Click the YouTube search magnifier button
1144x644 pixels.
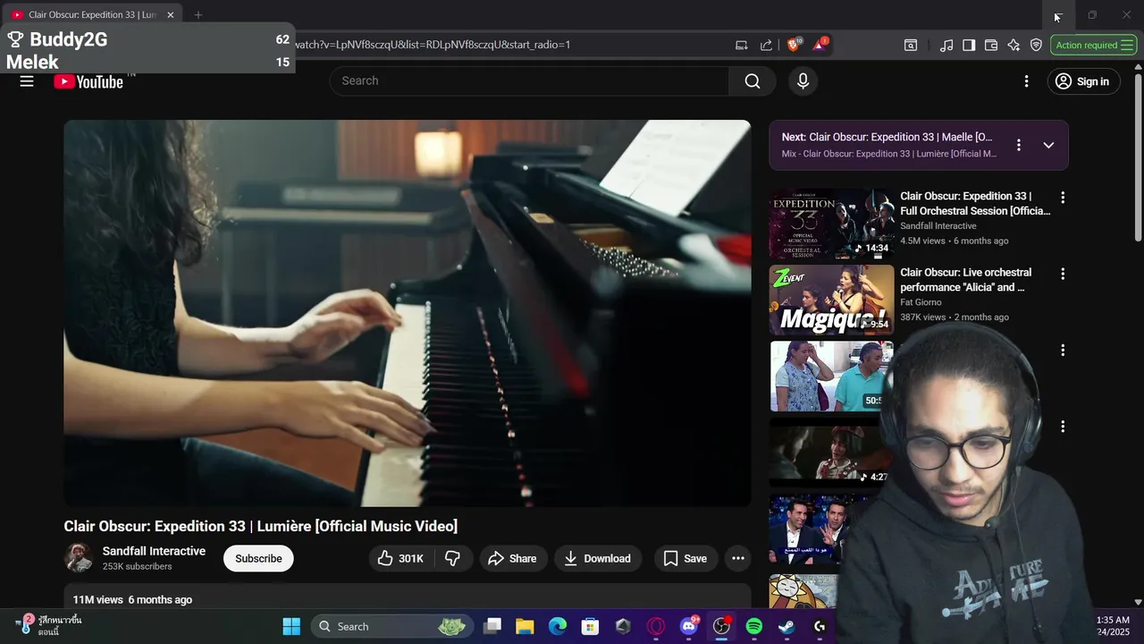[x=753, y=81]
